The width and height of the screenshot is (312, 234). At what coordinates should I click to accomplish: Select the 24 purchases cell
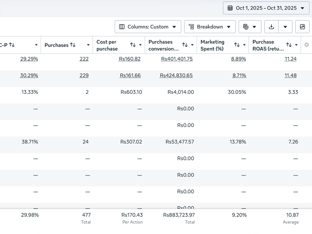point(85,142)
